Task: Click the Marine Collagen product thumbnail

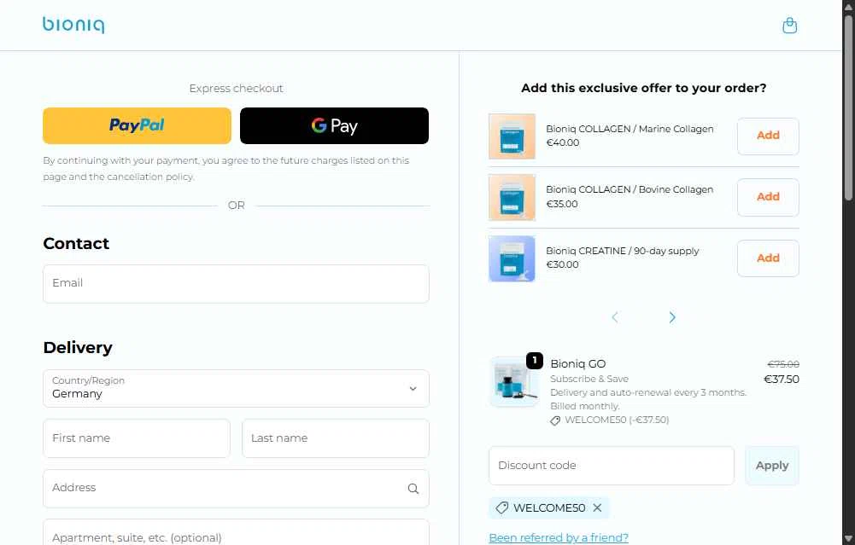Action: pyautogui.click(x=512, y=136)
